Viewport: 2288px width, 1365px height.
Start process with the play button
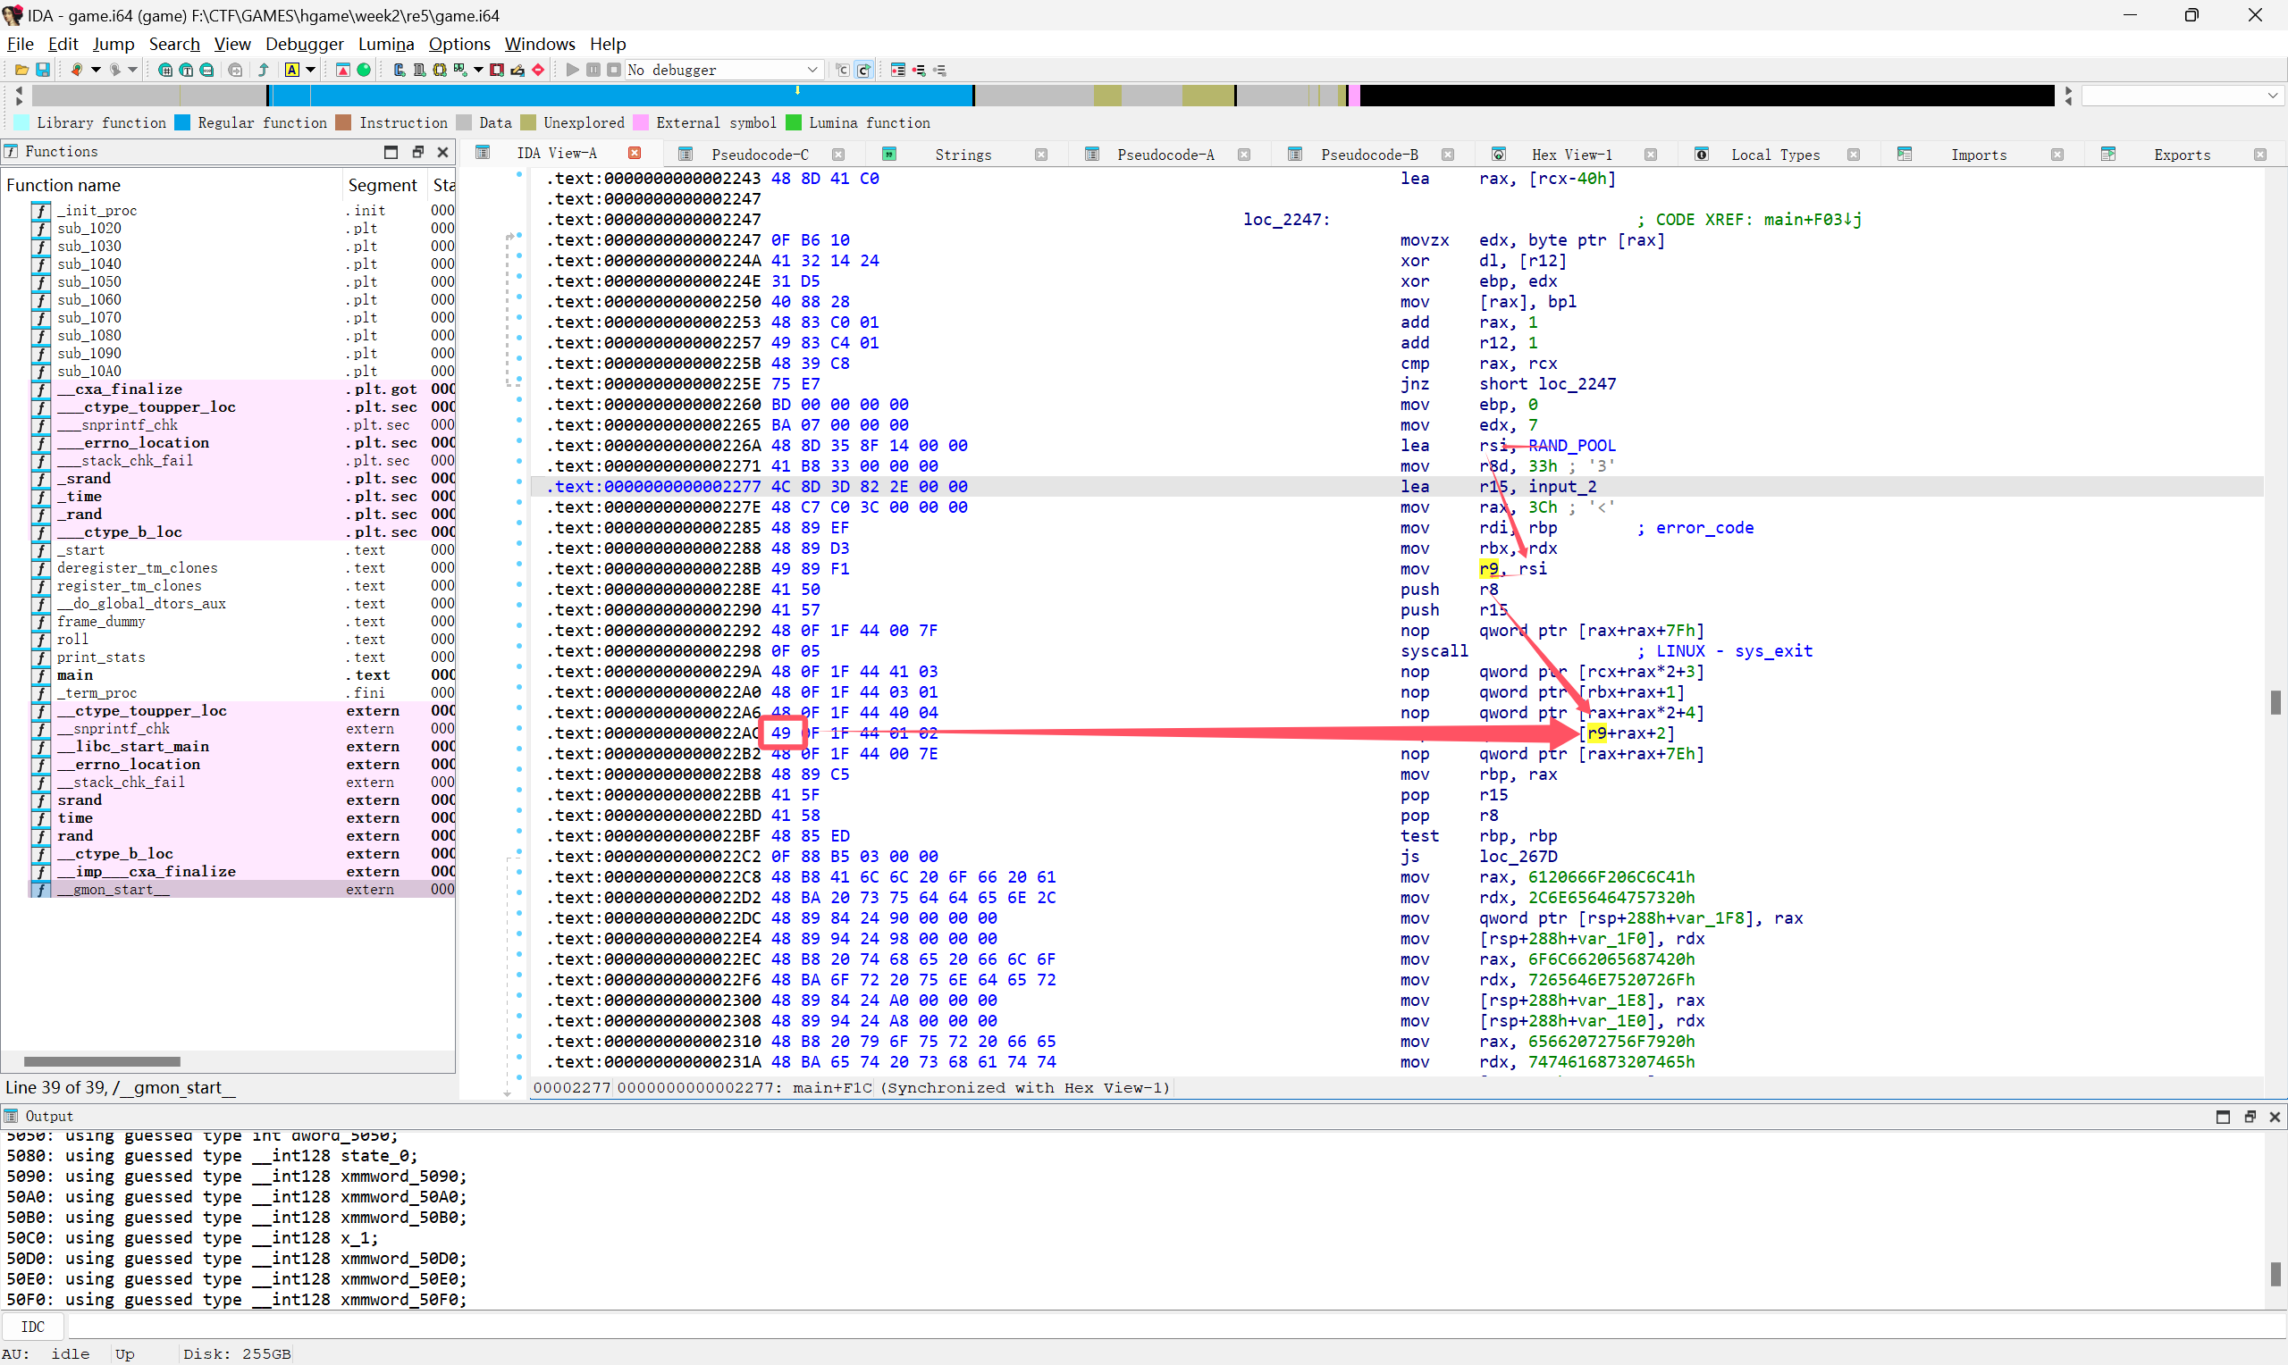572,70
